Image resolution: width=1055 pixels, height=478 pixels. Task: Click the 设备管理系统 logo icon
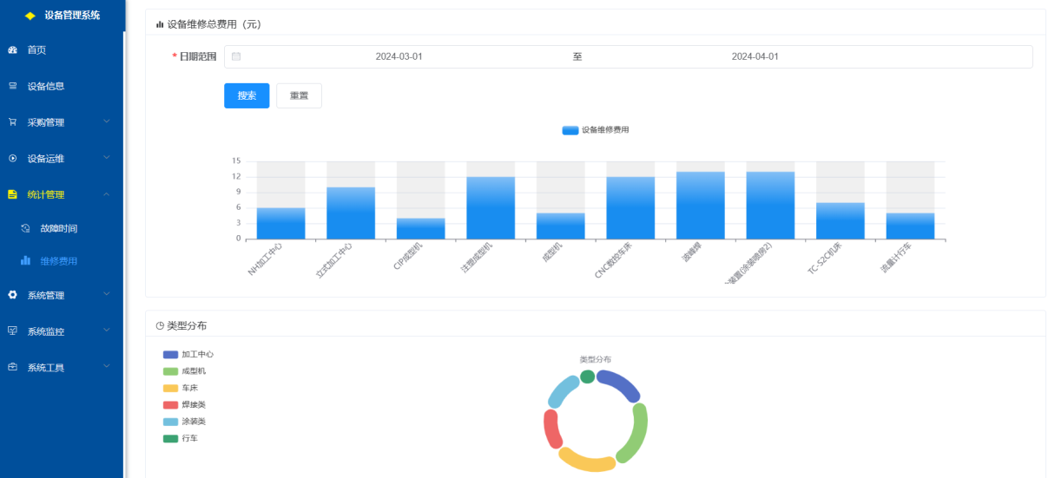30,16
